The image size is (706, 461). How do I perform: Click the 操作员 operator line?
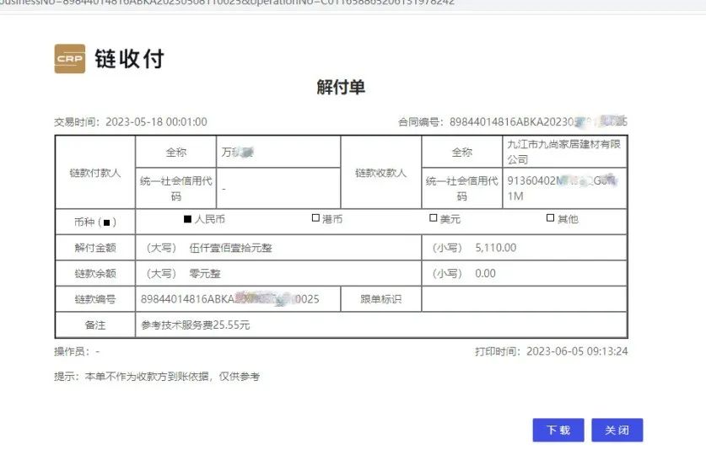pyautogui.click(x=77, y=351)
